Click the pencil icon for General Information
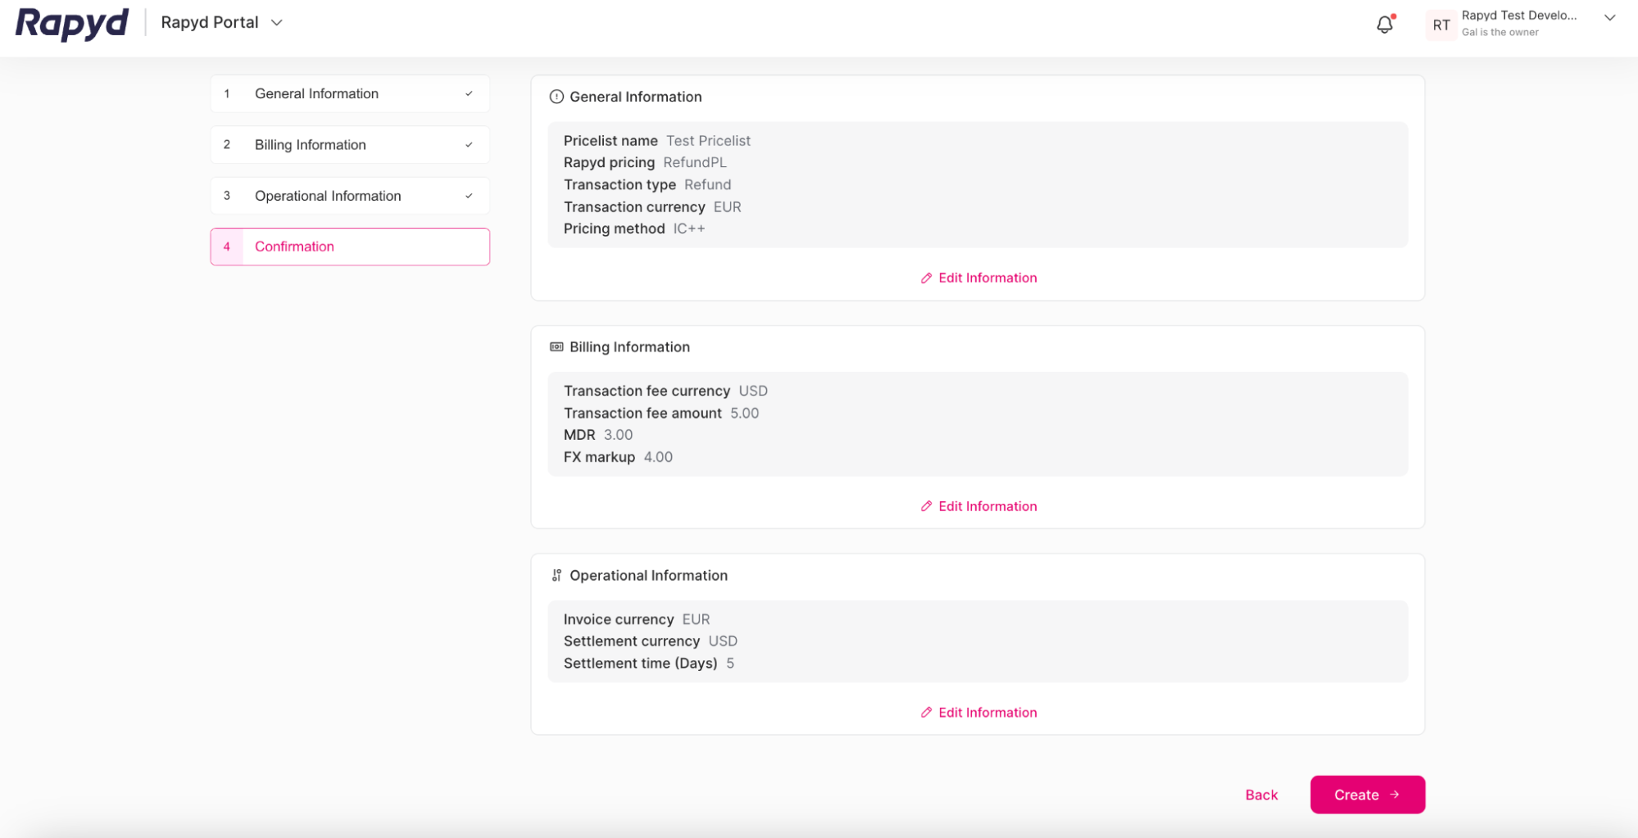The height and width of the screenshot is (838, 1638). point(925,278)
